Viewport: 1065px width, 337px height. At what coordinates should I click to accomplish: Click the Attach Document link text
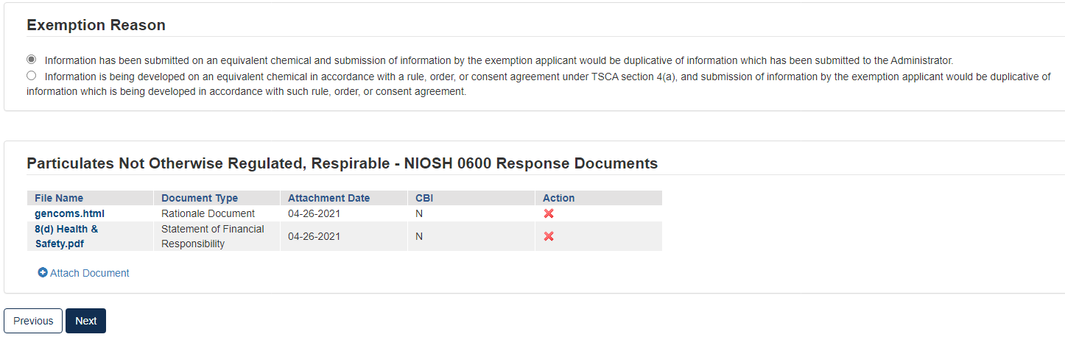tap(89, 273)
